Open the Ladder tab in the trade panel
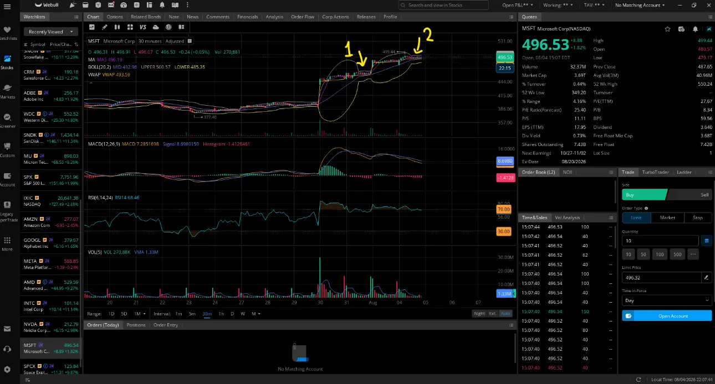 (x=684, y=172)
